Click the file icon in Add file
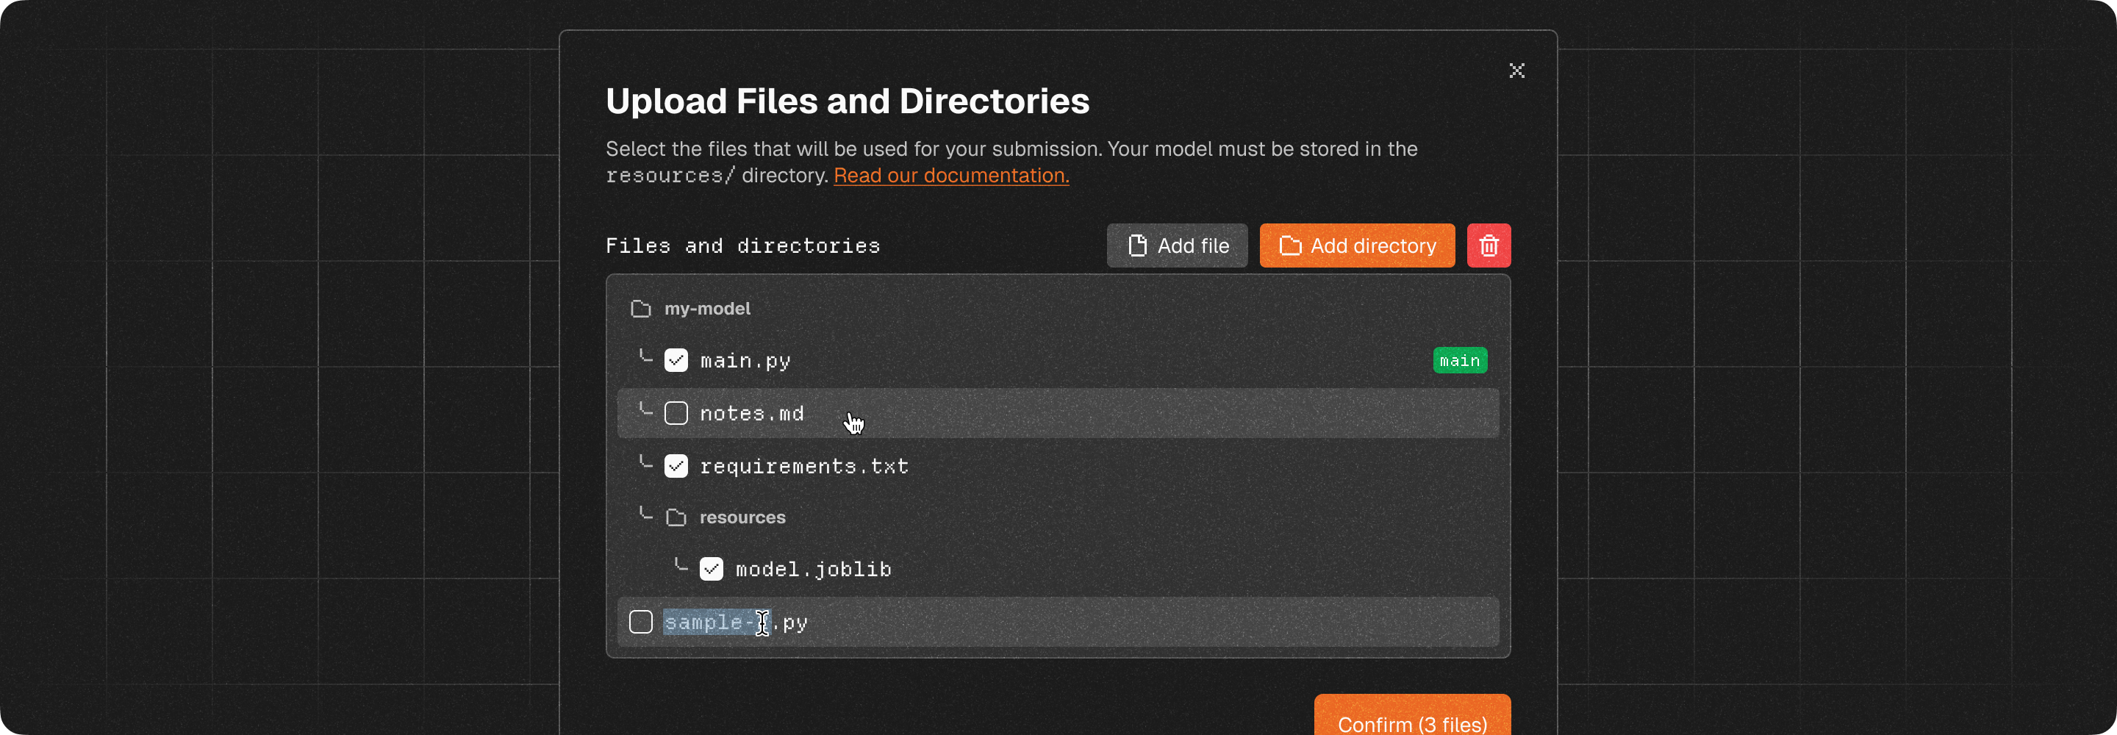 click(1137, 245)
